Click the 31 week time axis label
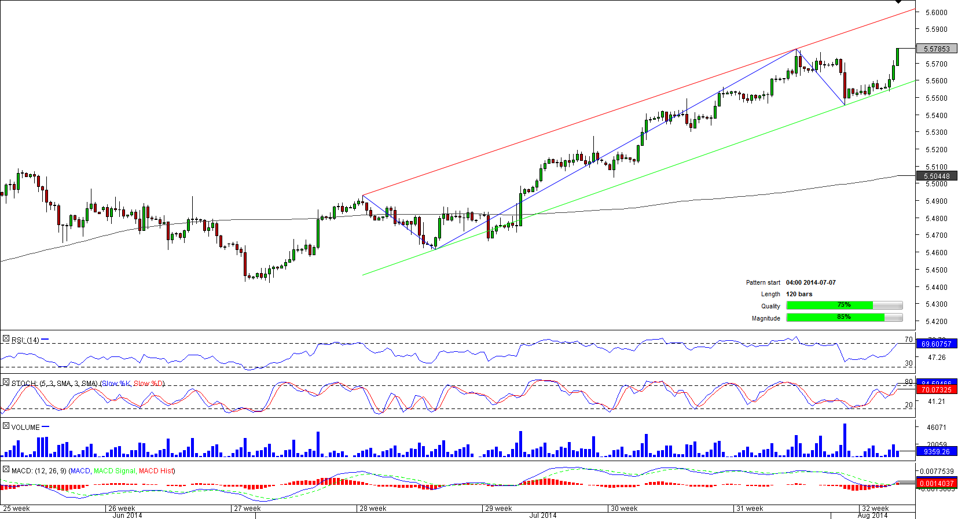Viewport: 958px width, 519px height. click(750, 509)
